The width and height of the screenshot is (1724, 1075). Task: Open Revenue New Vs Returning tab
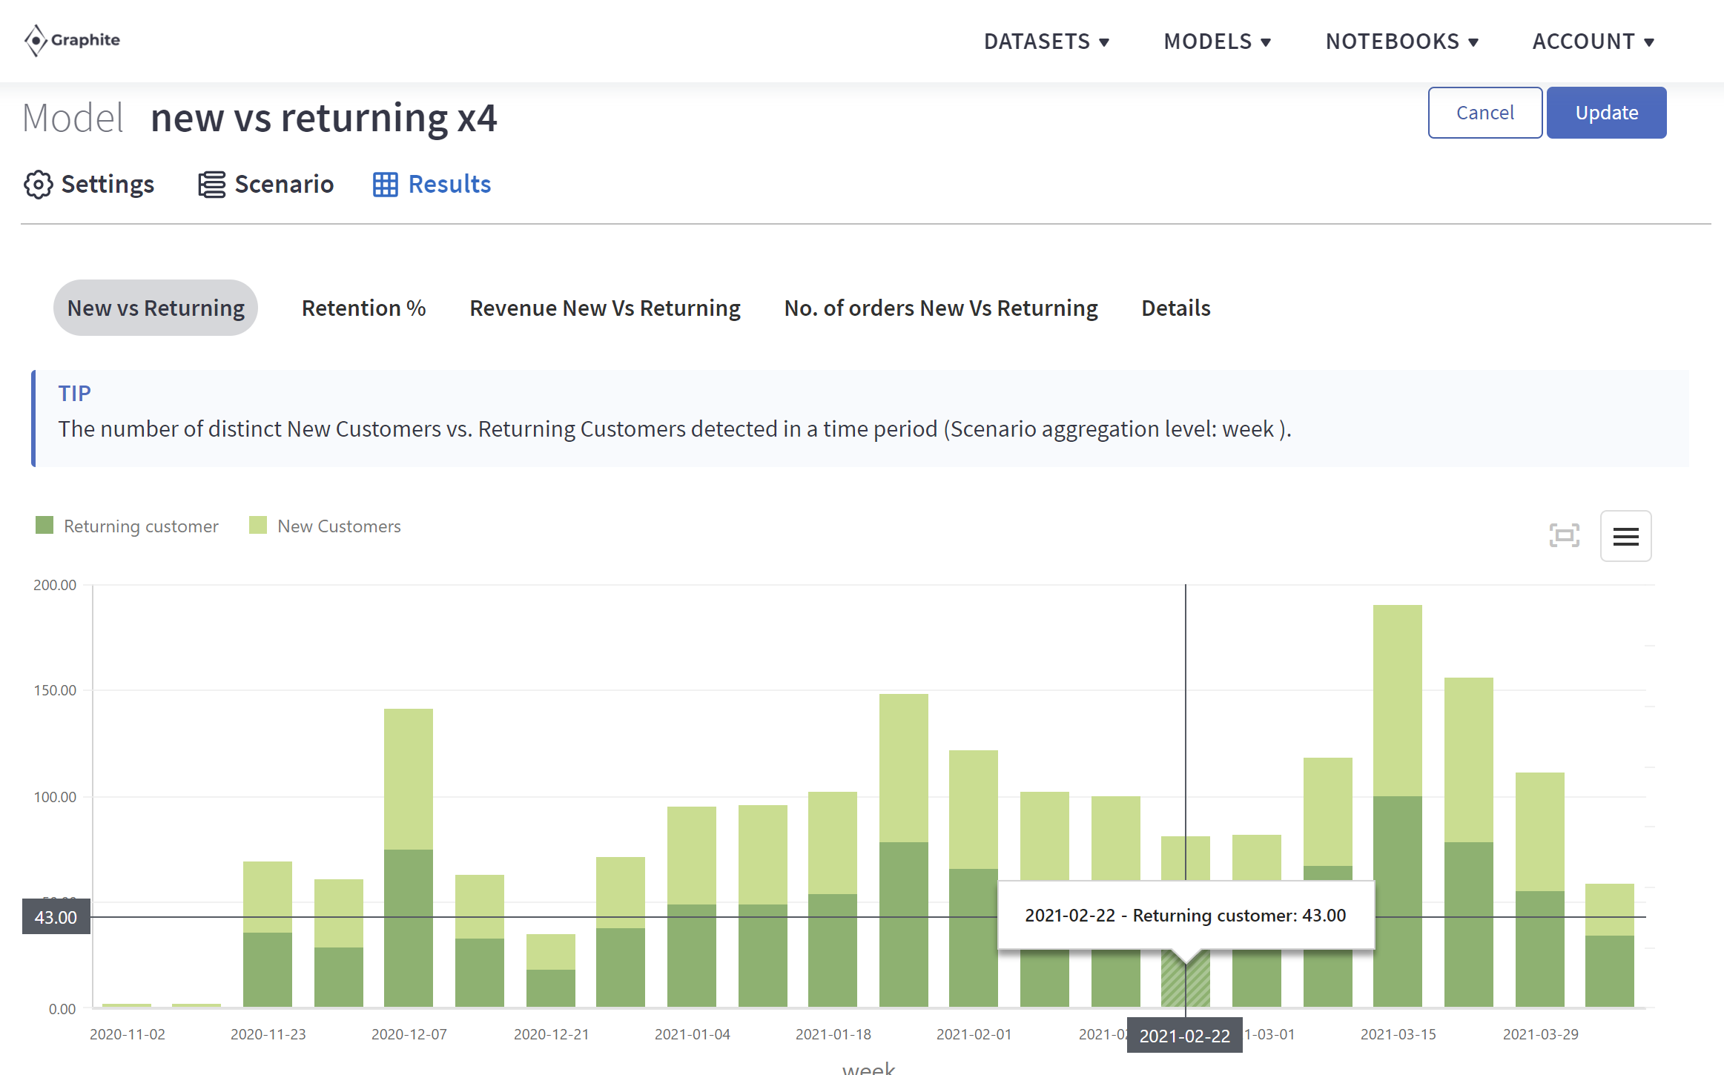click(x=604, y=308)
